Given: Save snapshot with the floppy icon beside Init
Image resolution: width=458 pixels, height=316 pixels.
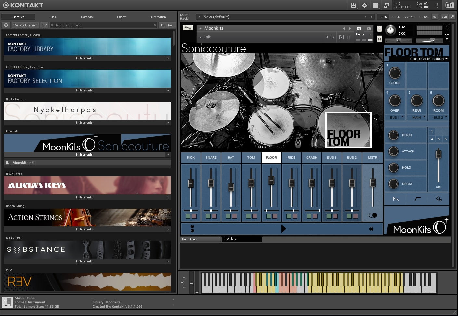Looking at the screenshot, I should point(341,37).
